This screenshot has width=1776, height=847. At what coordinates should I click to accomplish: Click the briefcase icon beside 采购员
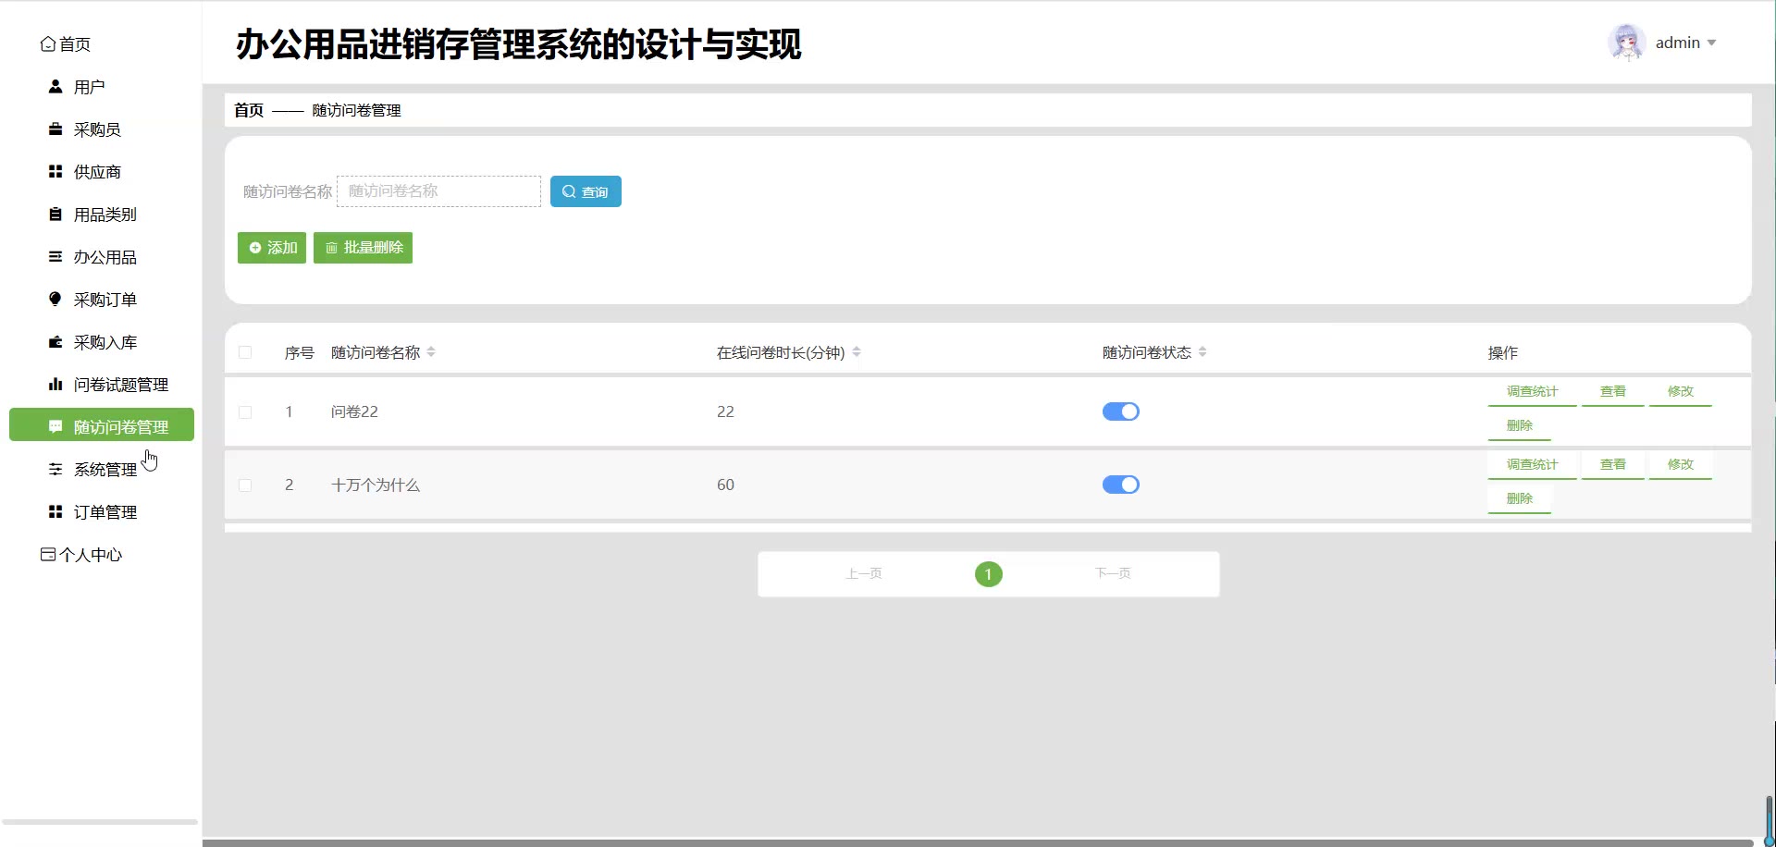55,129
